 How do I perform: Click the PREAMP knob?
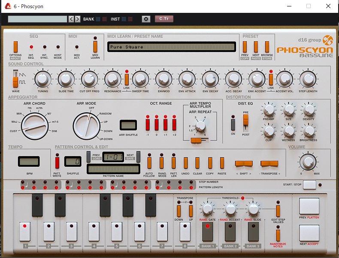click(269, 110)
